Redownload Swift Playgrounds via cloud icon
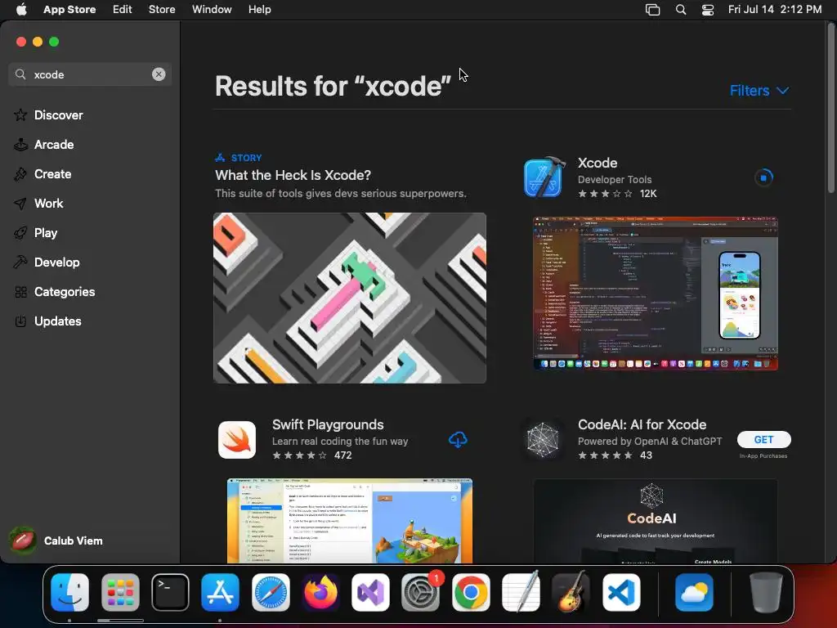The width and height of the screenshot is (837, 628). click(458, 439)
